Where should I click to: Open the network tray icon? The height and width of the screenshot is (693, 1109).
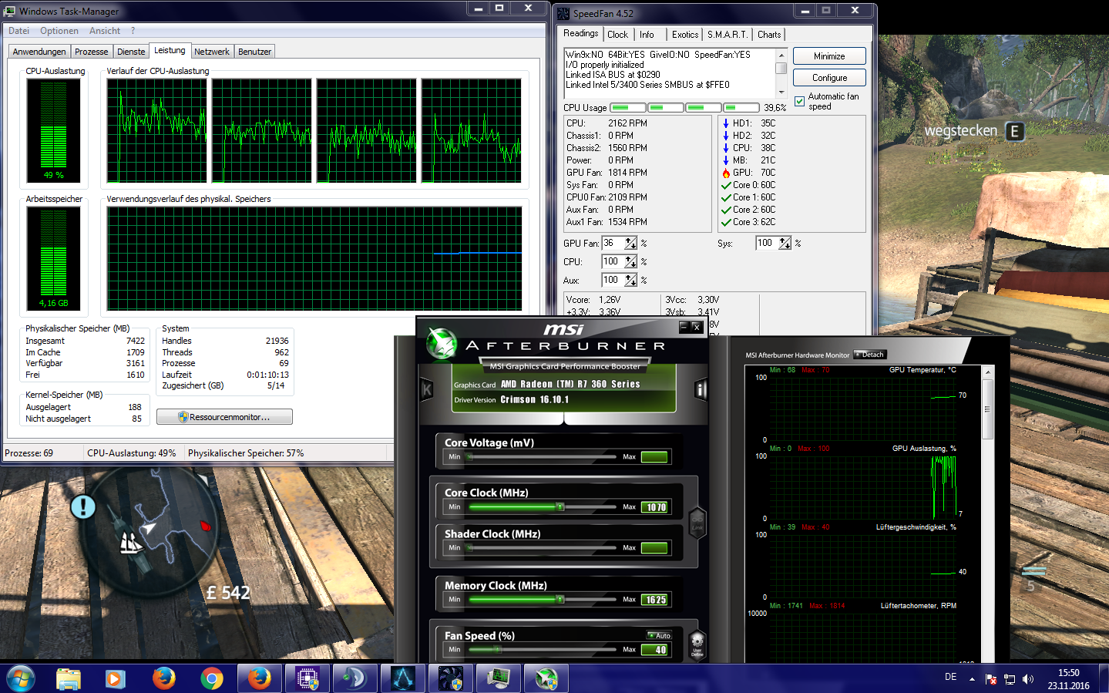(x=1010, y=679)
